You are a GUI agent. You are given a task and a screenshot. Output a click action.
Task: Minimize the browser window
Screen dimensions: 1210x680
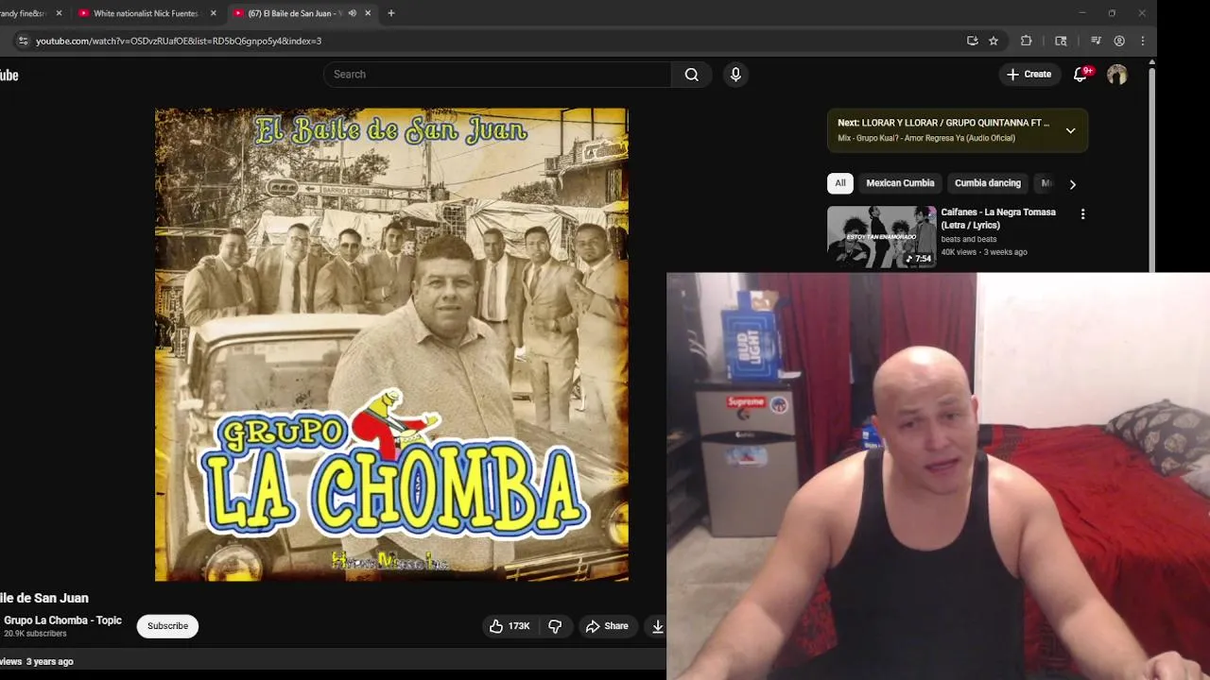tap(1082, 13)
